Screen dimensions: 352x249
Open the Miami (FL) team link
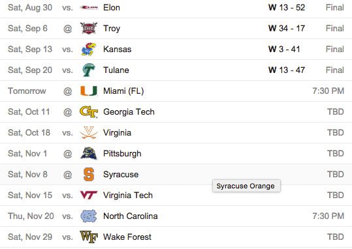[123, 91]
